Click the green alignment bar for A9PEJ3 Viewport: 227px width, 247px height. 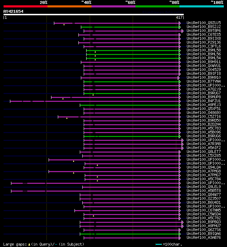129,105
